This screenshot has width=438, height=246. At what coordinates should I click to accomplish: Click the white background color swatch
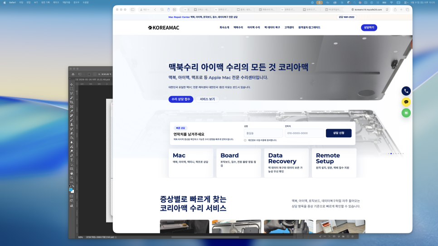73,192
